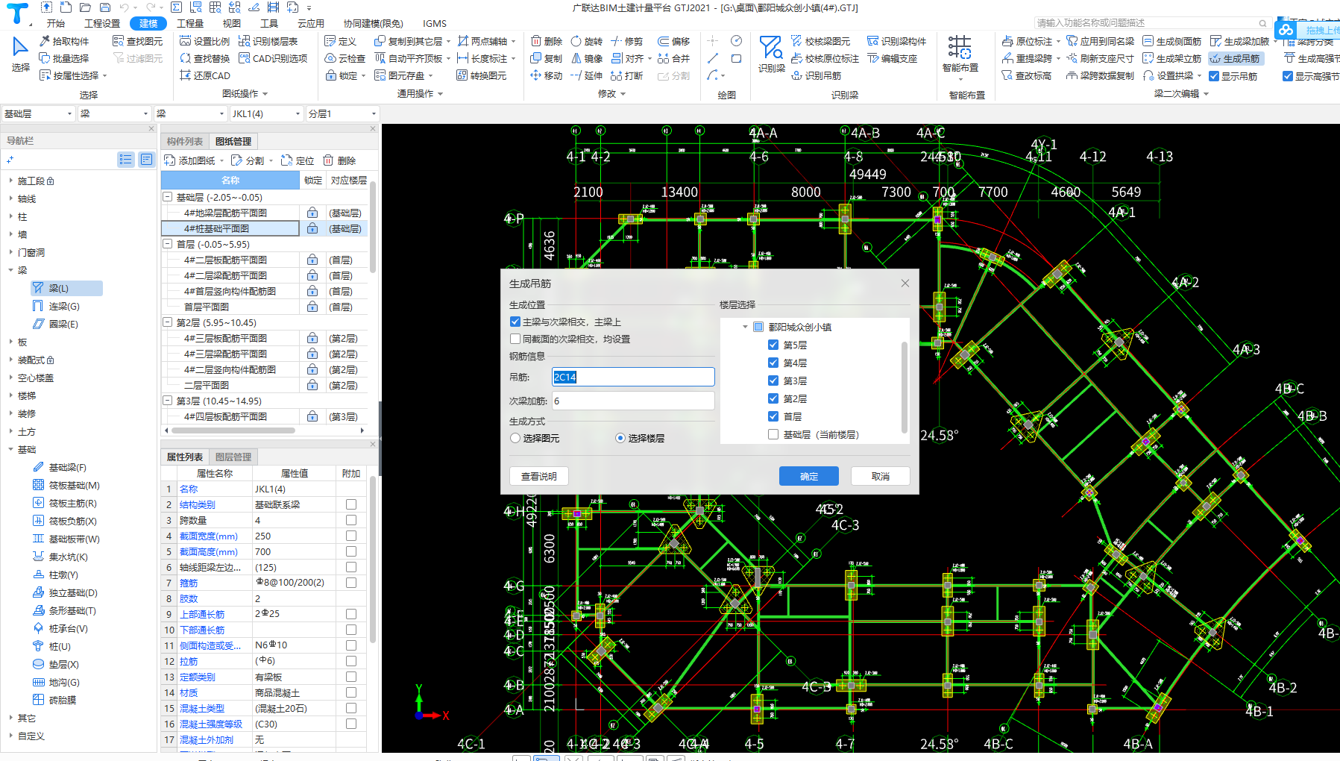Enable 同截面的次梁相交，均设置 checkbox
The width and height of the screenshot is (1340, 761).
click(x=515, y=339)
